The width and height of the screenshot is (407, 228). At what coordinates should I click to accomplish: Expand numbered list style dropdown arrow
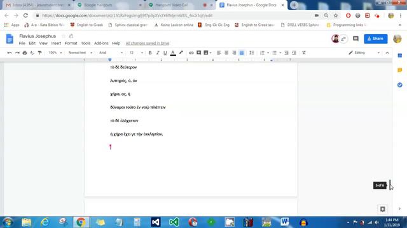(x=268, y=53)
